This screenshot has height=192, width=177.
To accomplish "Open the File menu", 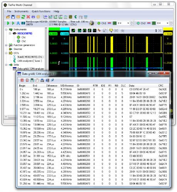I will (x=9, y=11).
